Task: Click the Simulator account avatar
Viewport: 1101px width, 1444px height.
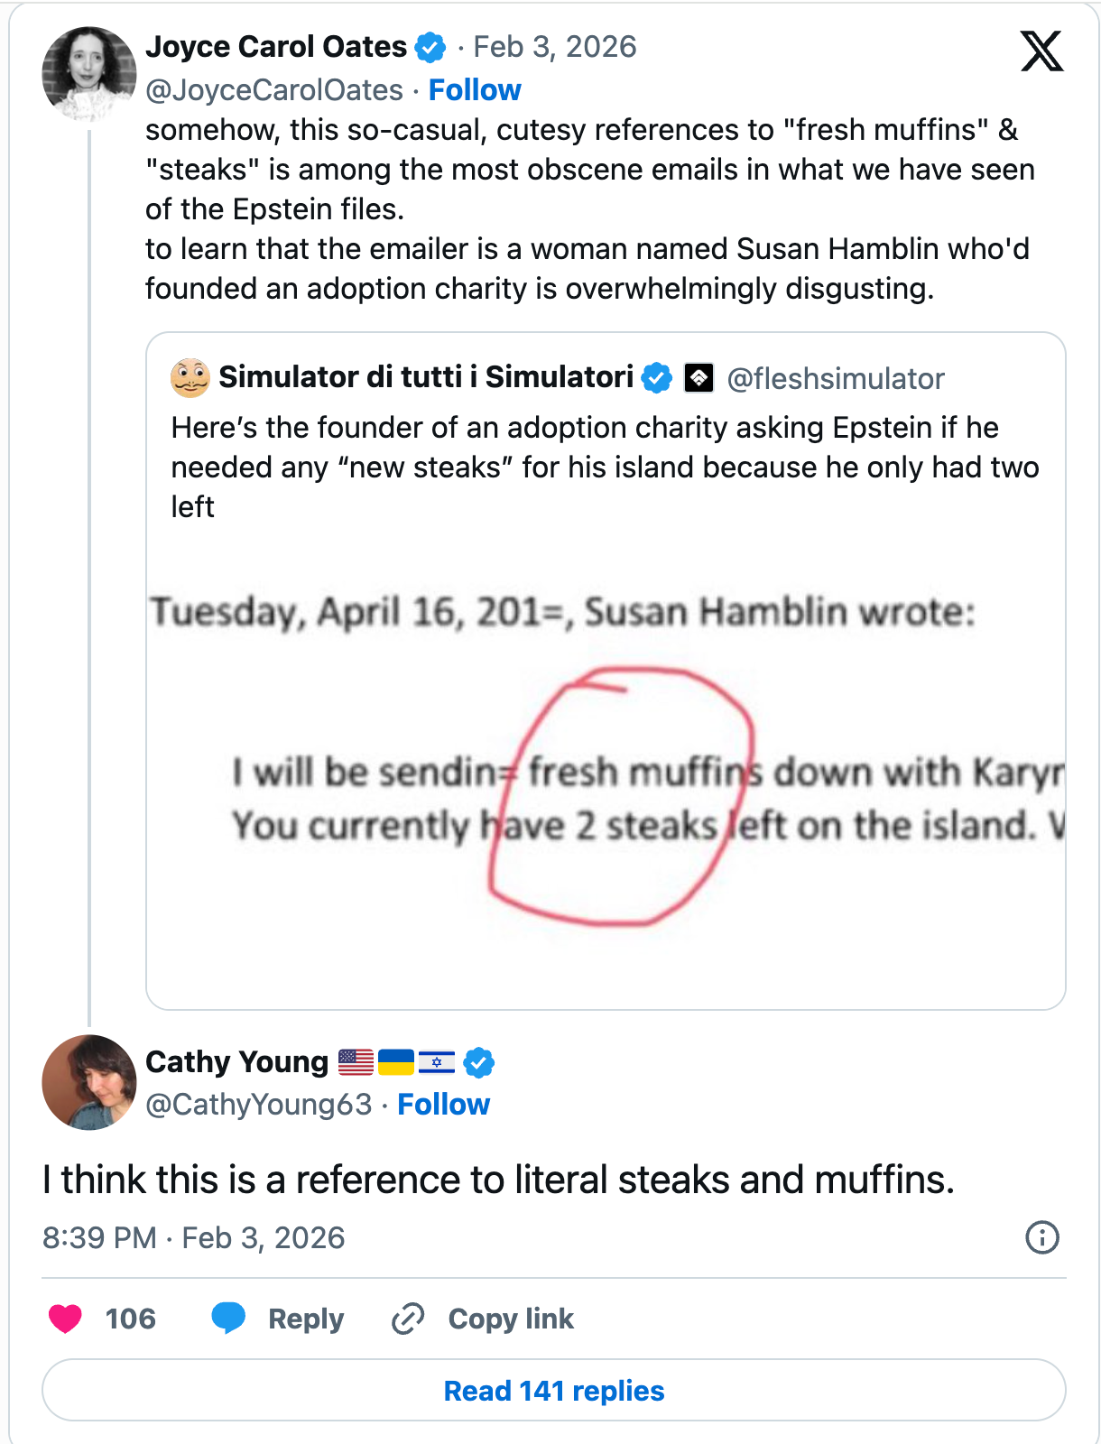Action: 190,377
